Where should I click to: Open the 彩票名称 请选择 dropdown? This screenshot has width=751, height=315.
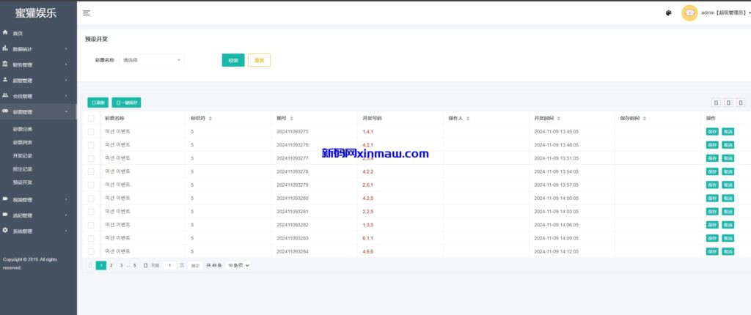(151, 60)
